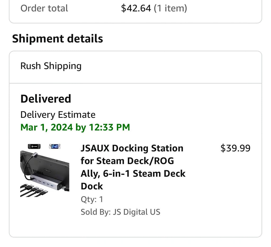Click the Shipment details heading
This screenshot has height=247, width=271.
click(57, 39)
